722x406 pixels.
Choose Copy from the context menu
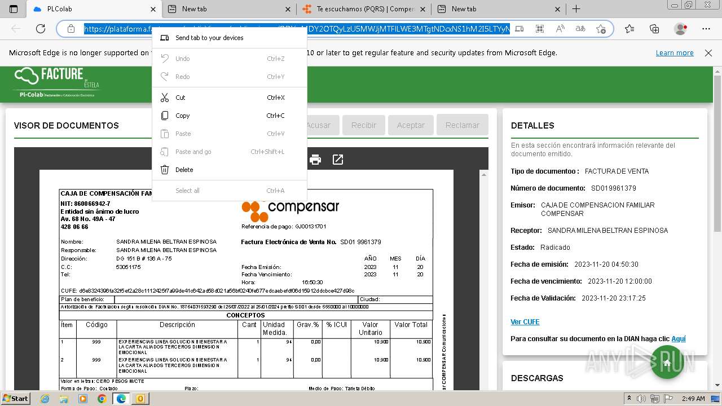tap(230, 116)
